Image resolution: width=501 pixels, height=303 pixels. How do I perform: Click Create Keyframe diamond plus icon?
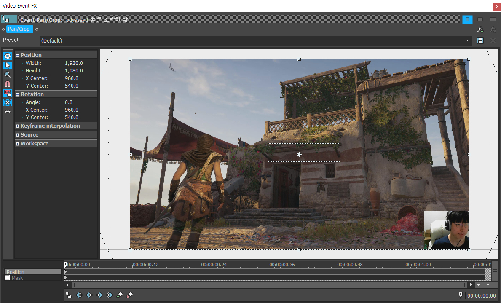pyautogui.click(x=120, y=295)
